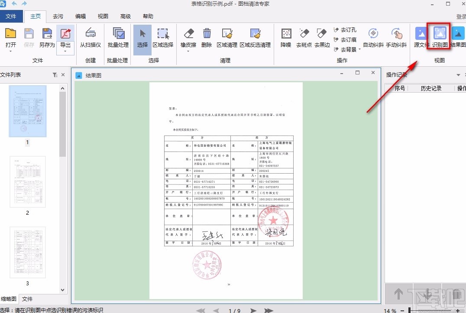Go to next page in navigation bar
The height and width of the screenshot is (313, 466).
tap(254, 310)
